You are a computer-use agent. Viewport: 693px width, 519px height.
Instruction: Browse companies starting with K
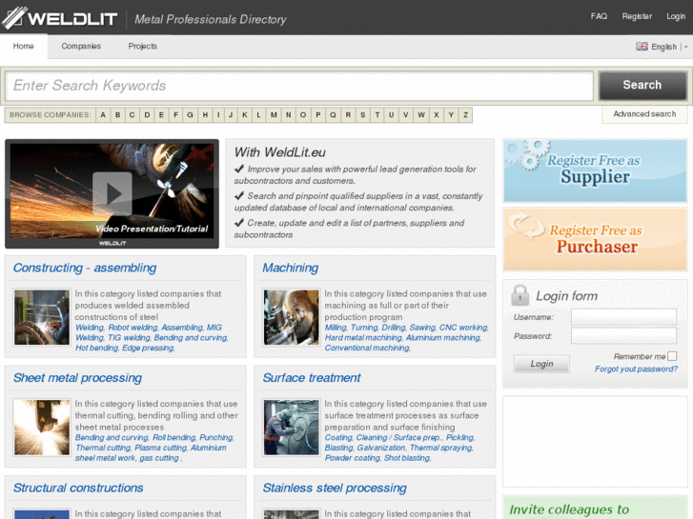[244, 115]
